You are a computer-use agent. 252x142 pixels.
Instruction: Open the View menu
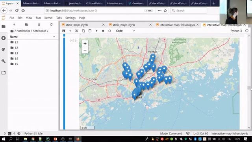click(29, 18)
